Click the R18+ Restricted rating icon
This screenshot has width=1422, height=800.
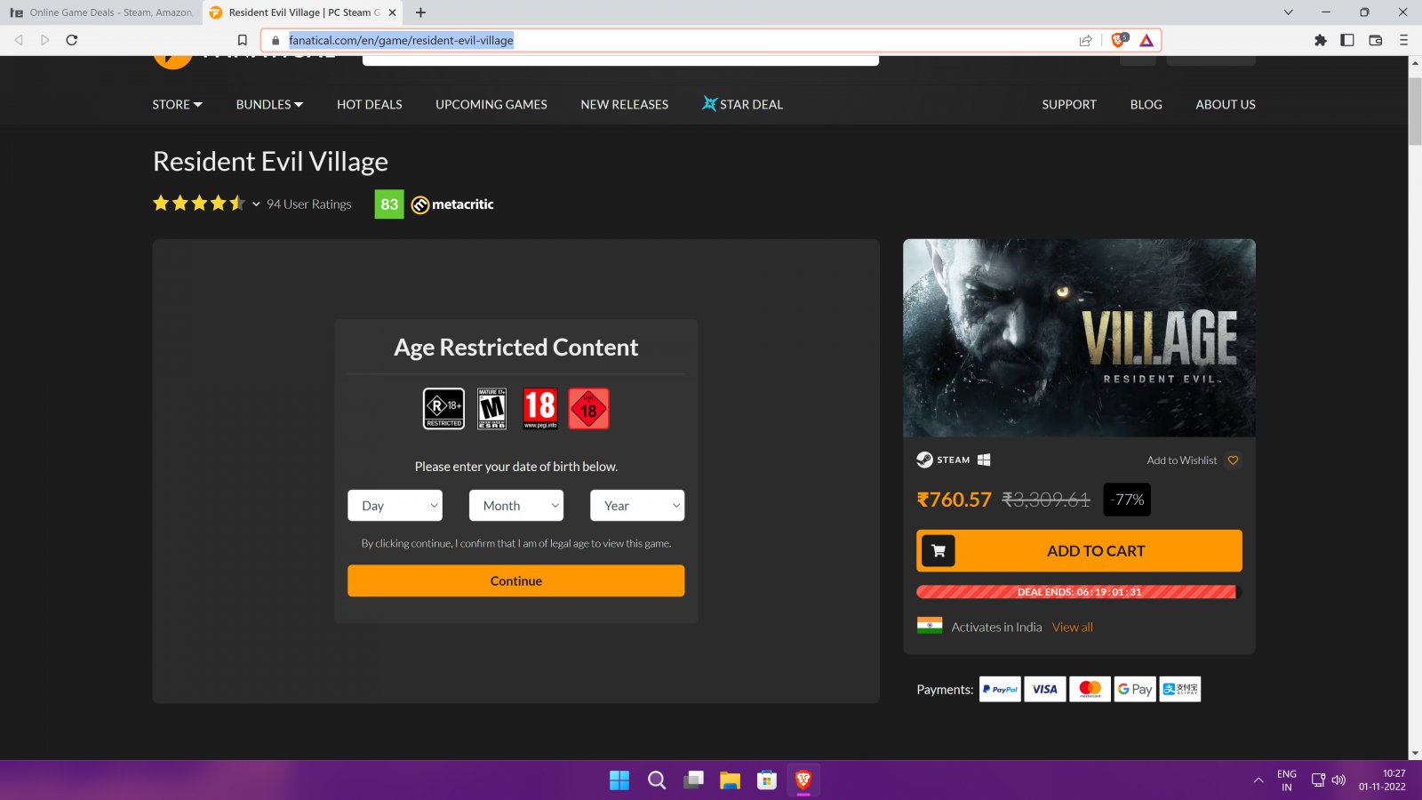click(x=443, y=409)
